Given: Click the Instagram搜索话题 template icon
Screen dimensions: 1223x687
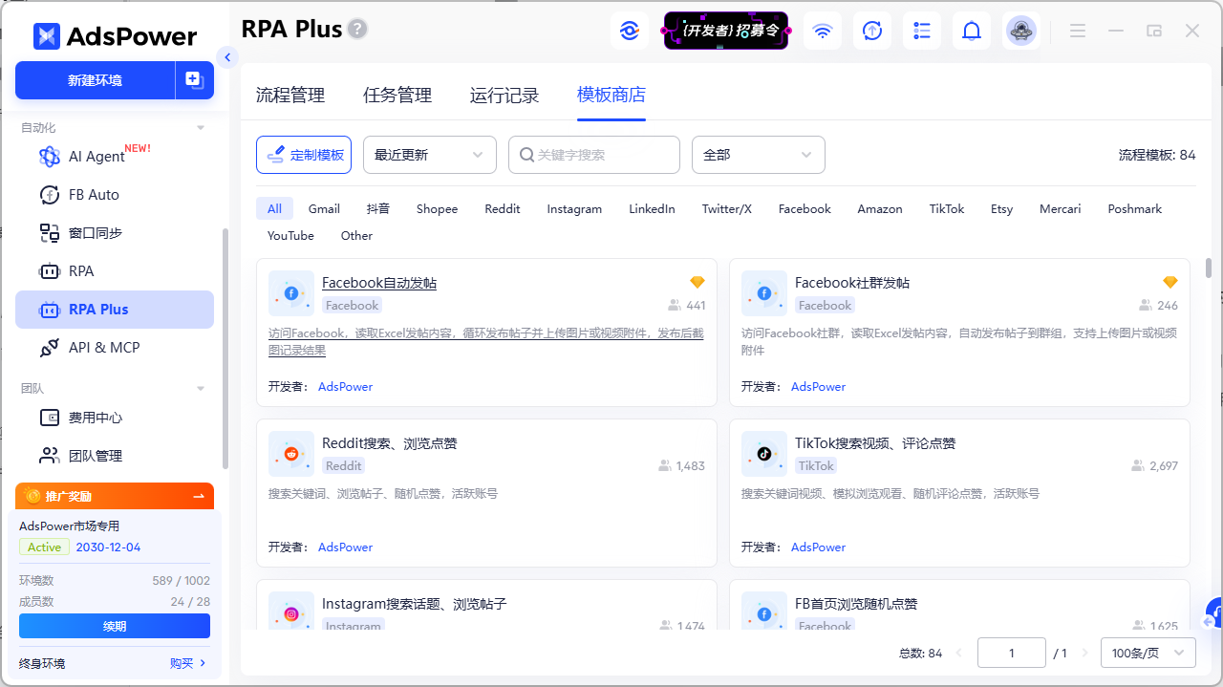Looking at the screenshot, I should tap(291, 611).
